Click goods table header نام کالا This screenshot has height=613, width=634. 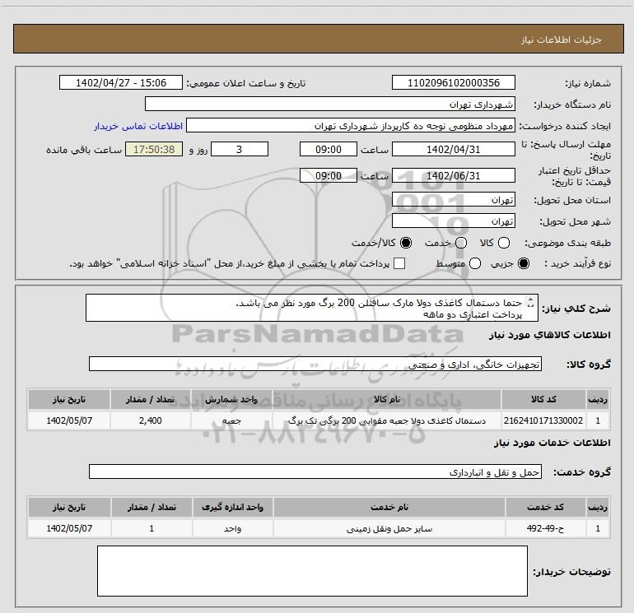click(386, 399)
